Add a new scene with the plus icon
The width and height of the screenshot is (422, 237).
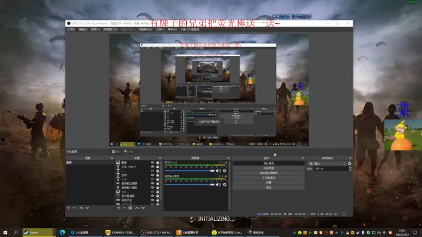point(69,208)
